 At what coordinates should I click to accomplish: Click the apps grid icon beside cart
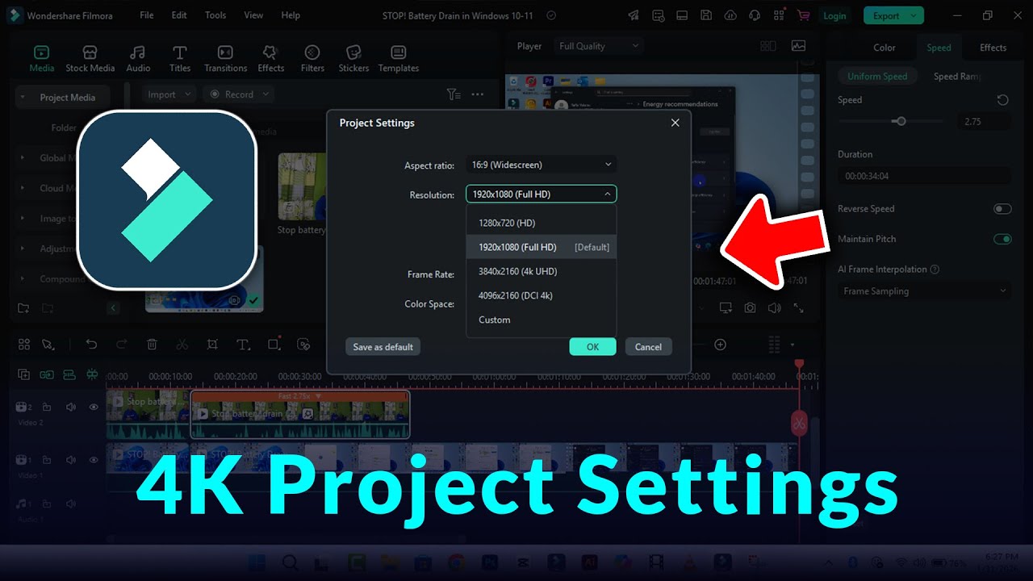779,15
